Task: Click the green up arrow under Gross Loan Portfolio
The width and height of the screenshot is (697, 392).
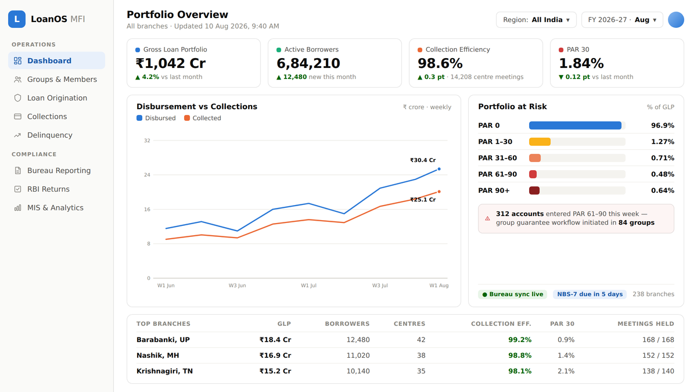Action: coord(138,77)
